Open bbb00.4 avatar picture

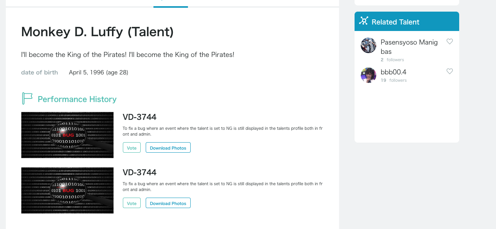coord(369,75)
